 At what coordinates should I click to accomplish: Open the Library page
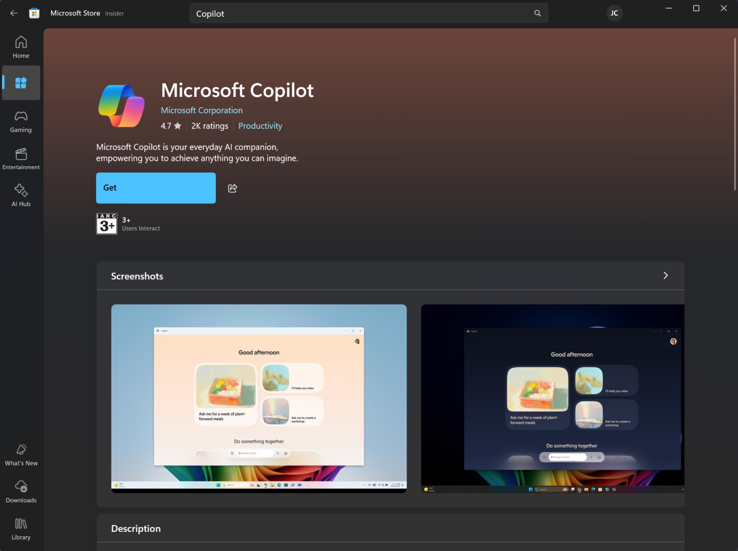pos(21,529)
